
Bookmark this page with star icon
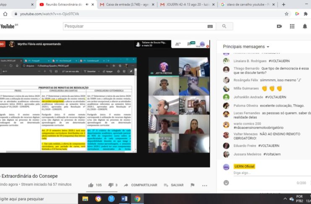coord(287,14)
